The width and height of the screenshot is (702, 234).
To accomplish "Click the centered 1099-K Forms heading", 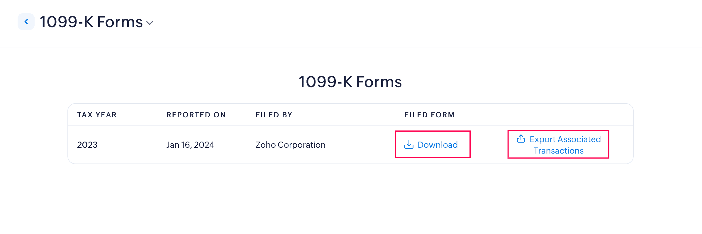I will point(350,82).
